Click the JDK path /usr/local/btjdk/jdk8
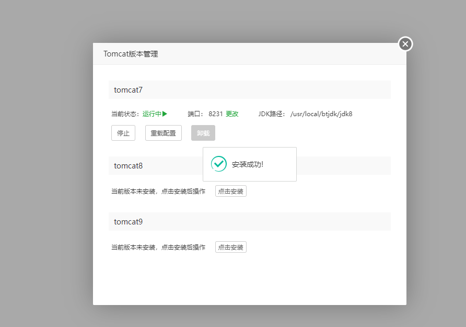 coord(321,114)
